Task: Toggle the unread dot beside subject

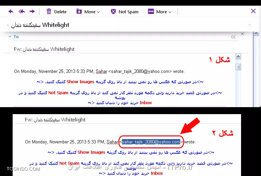Action: point(8,25)
